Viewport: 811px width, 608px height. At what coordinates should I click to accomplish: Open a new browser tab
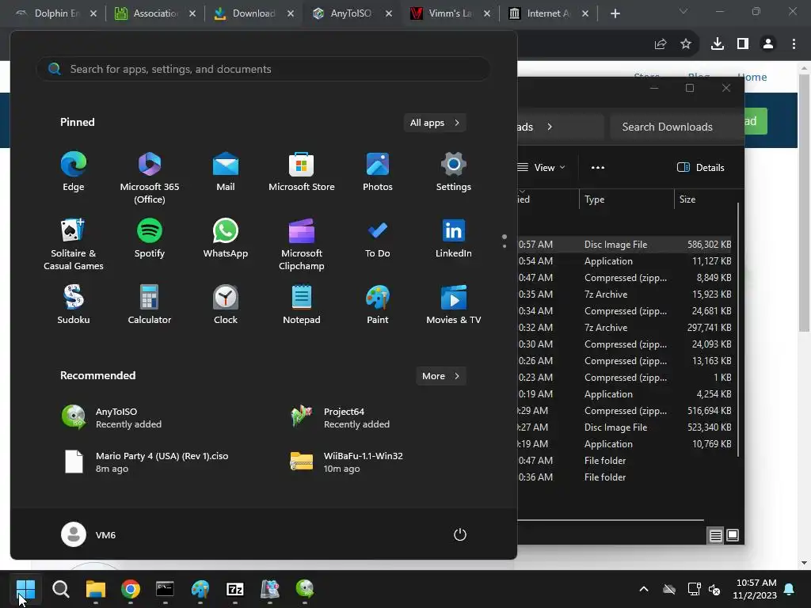click(x=615, y=13)
